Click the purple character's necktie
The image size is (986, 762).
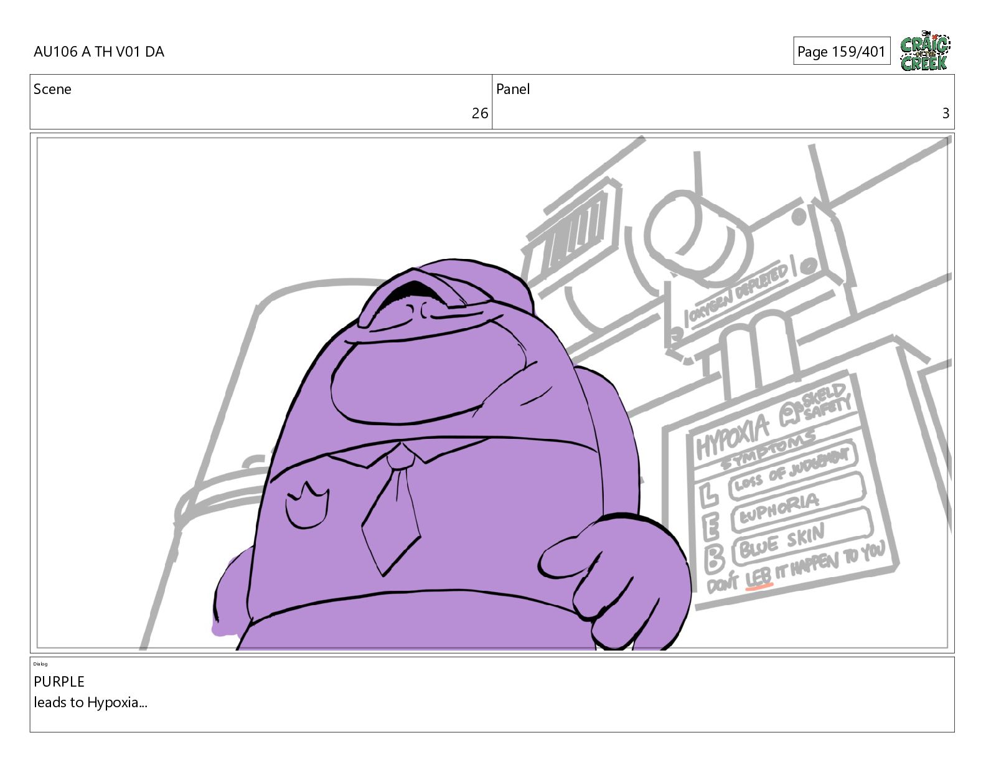tap(392, 510)
